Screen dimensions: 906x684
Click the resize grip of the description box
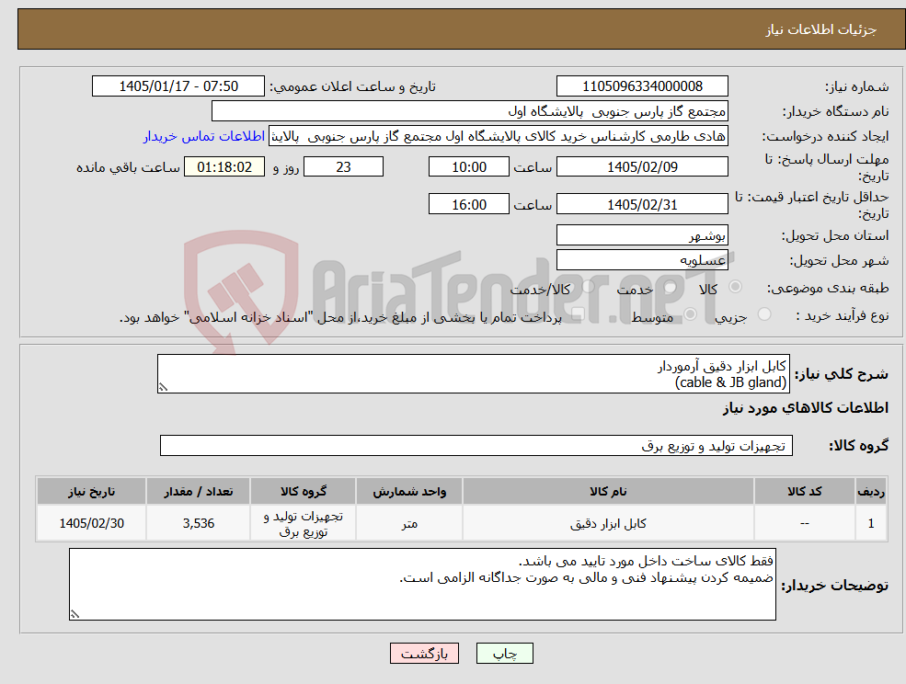coord(163,388)
